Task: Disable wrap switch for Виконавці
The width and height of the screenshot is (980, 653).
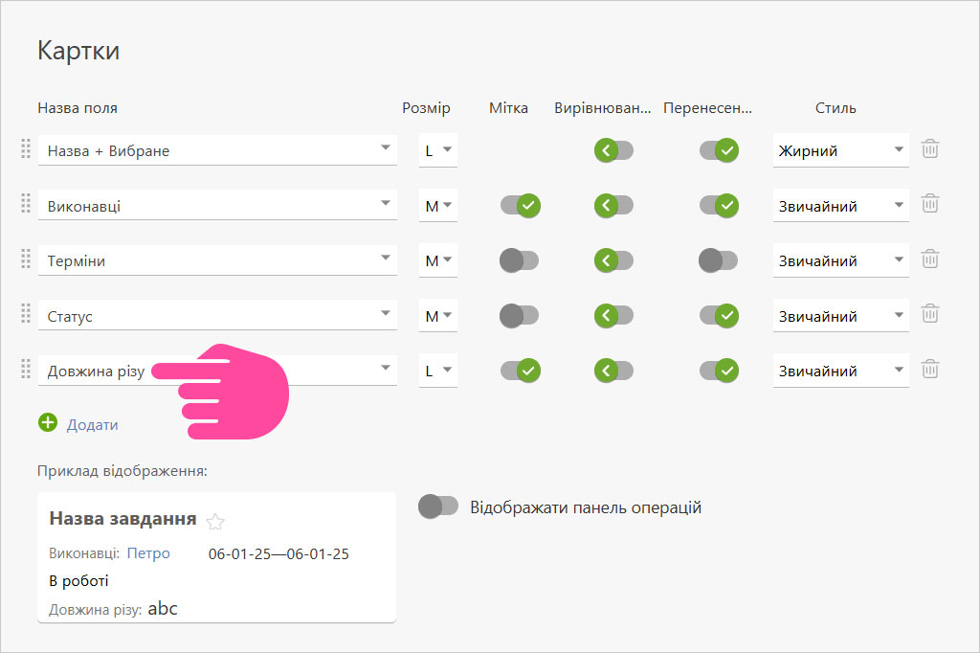Action: [719, 205]
